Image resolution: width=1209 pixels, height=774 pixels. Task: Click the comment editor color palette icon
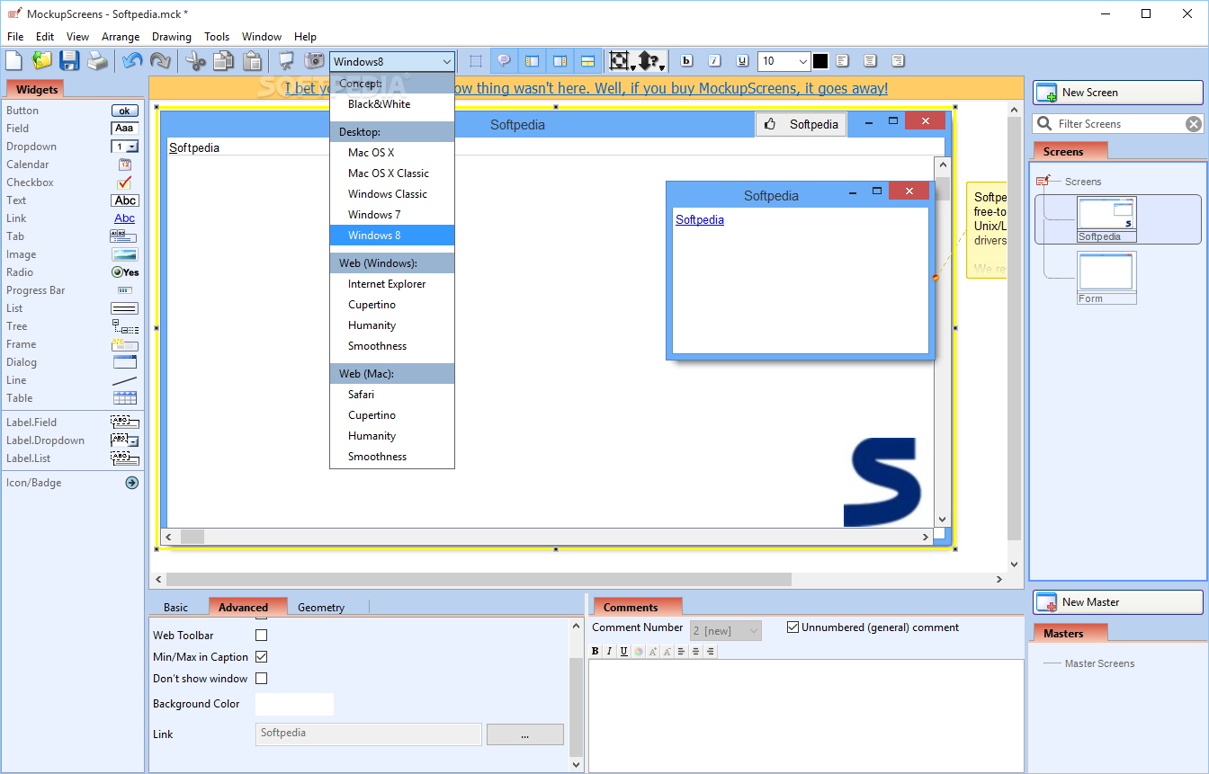point(638,652)
